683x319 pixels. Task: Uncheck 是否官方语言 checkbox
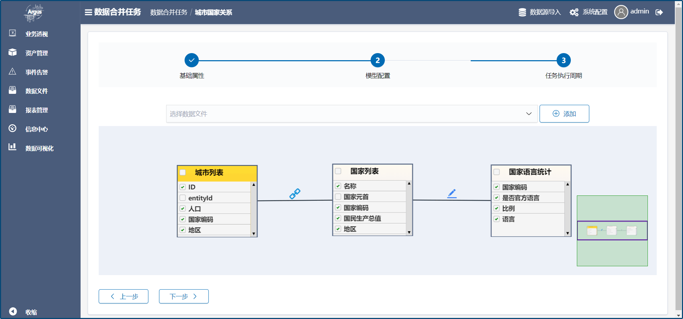point(497,198)
